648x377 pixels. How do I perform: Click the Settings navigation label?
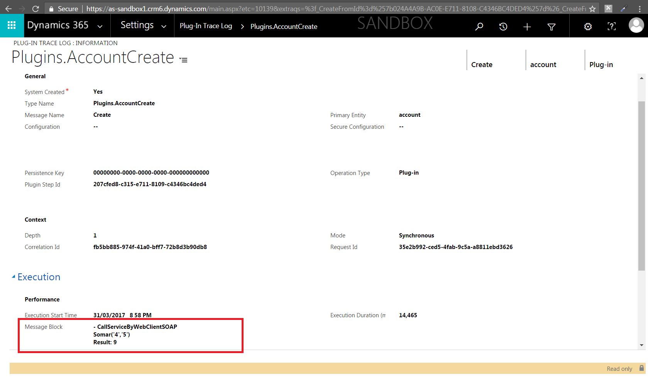(137, 25)
